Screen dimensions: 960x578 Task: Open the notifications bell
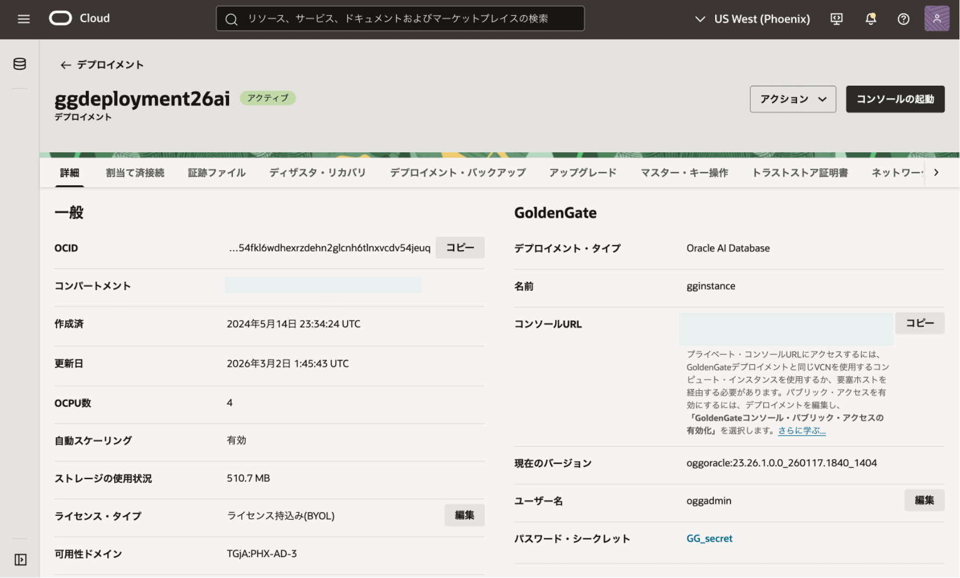coord(870,19)
